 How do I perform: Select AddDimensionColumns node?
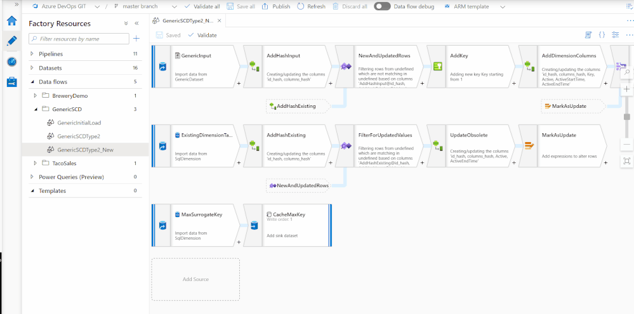562,66
